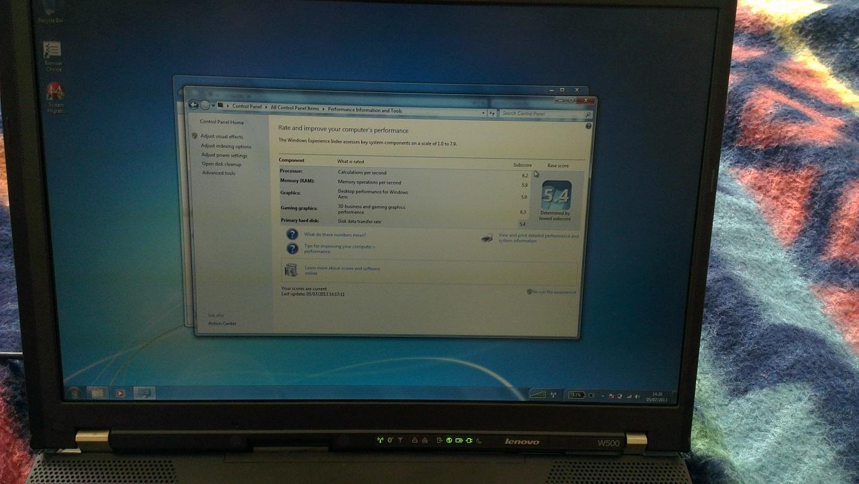Open Action Center under See also
Image resolution: width=859 pixels, height=484 pixels.
coord(222,324)
